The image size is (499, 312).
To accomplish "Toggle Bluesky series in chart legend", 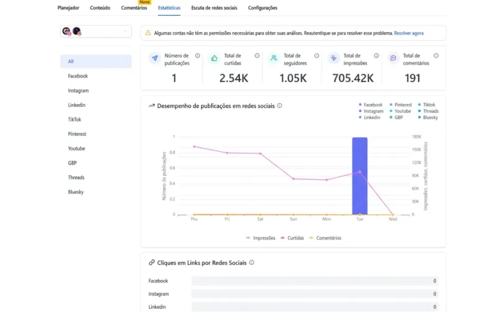I will (x=428, y=117).
